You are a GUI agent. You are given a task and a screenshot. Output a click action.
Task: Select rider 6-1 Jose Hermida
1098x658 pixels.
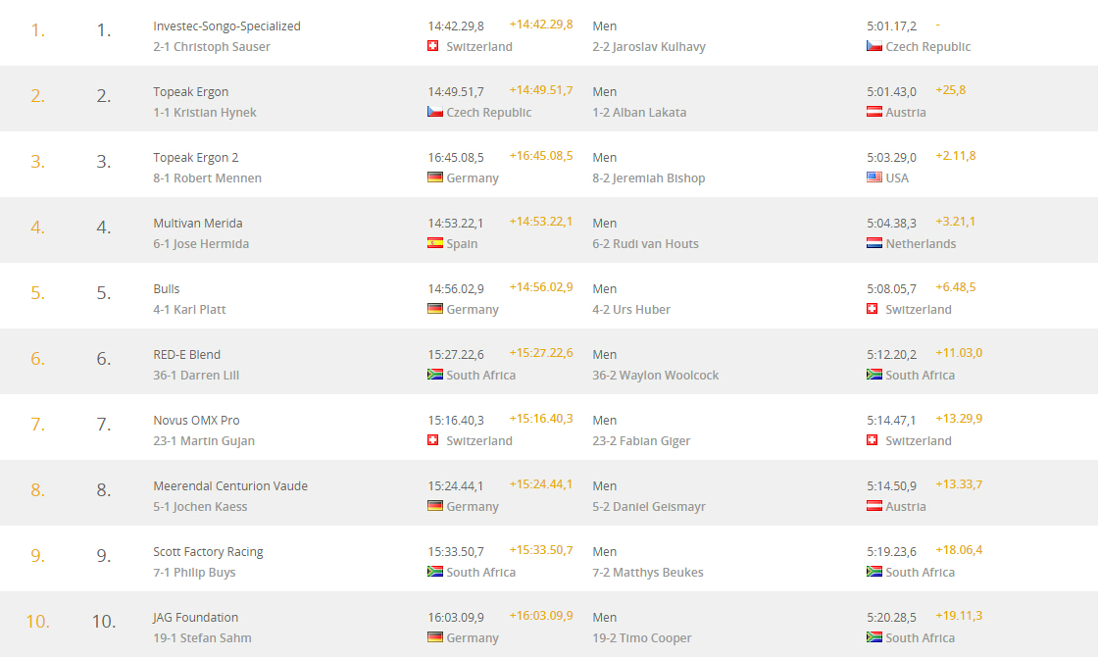(x=201, y=244)
